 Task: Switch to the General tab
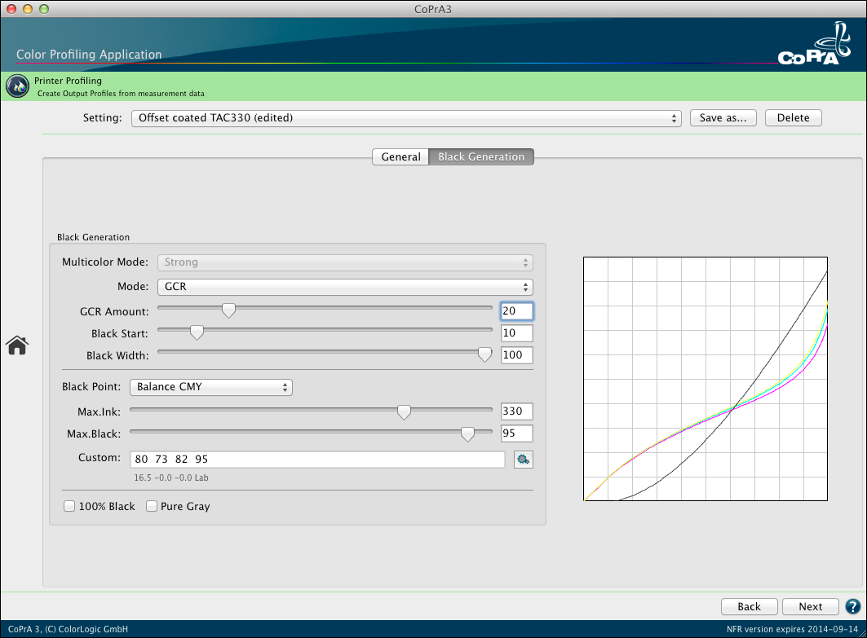tap(400, 157)
